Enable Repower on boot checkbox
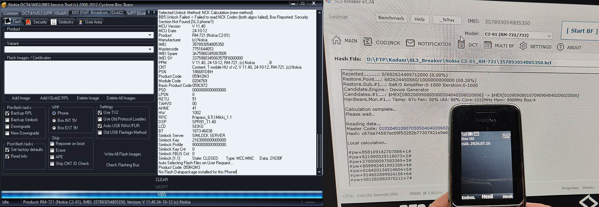The image size is (599, 207). click(52, 144)
